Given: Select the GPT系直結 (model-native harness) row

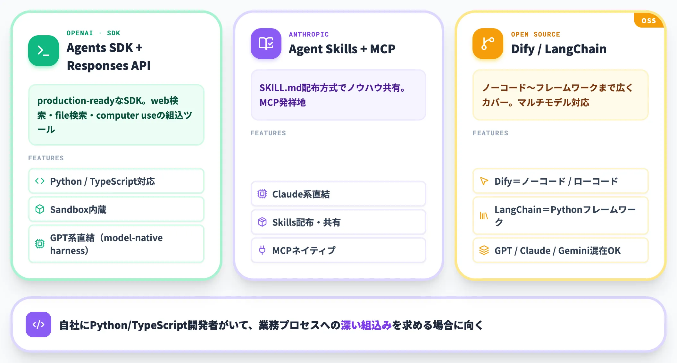Looking at the screenshot, I should click(116, 244).
